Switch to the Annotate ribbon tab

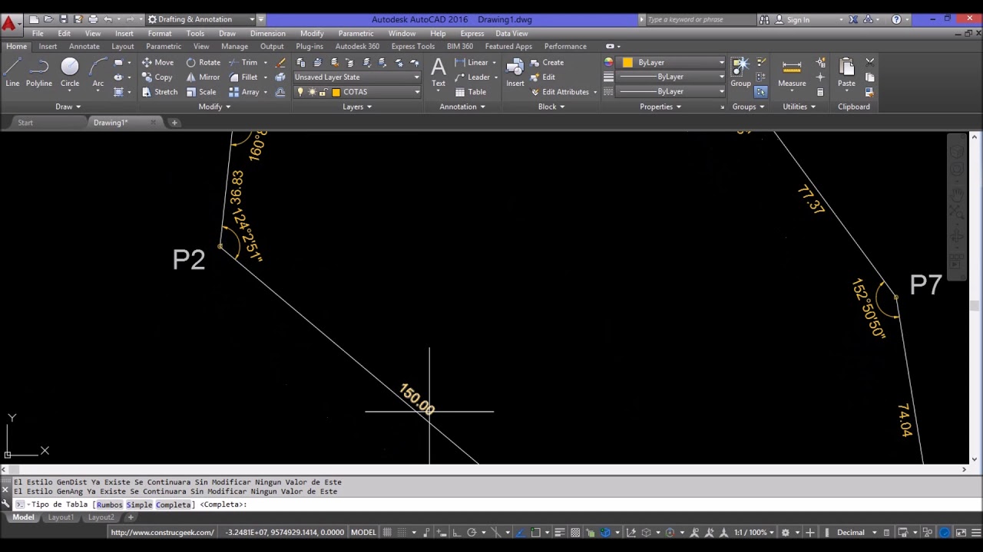[84, 46]
